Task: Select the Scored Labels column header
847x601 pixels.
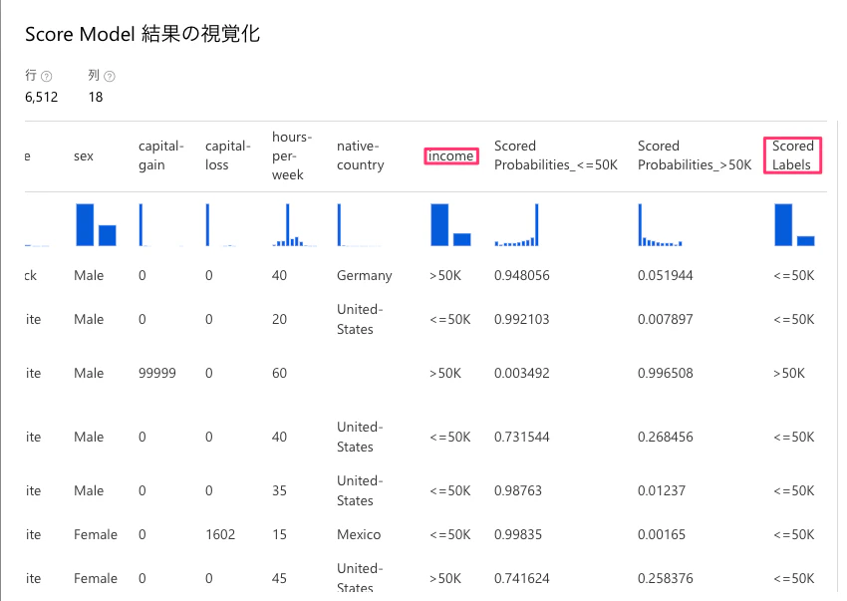Action: [792, 155]
